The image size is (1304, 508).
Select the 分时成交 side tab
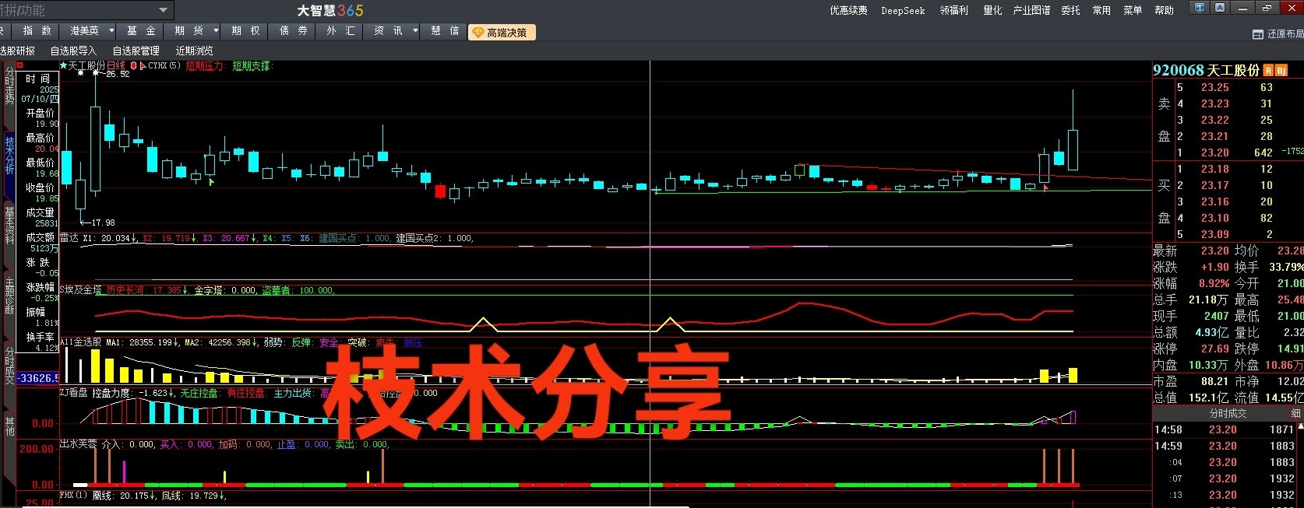coord(9,365)
